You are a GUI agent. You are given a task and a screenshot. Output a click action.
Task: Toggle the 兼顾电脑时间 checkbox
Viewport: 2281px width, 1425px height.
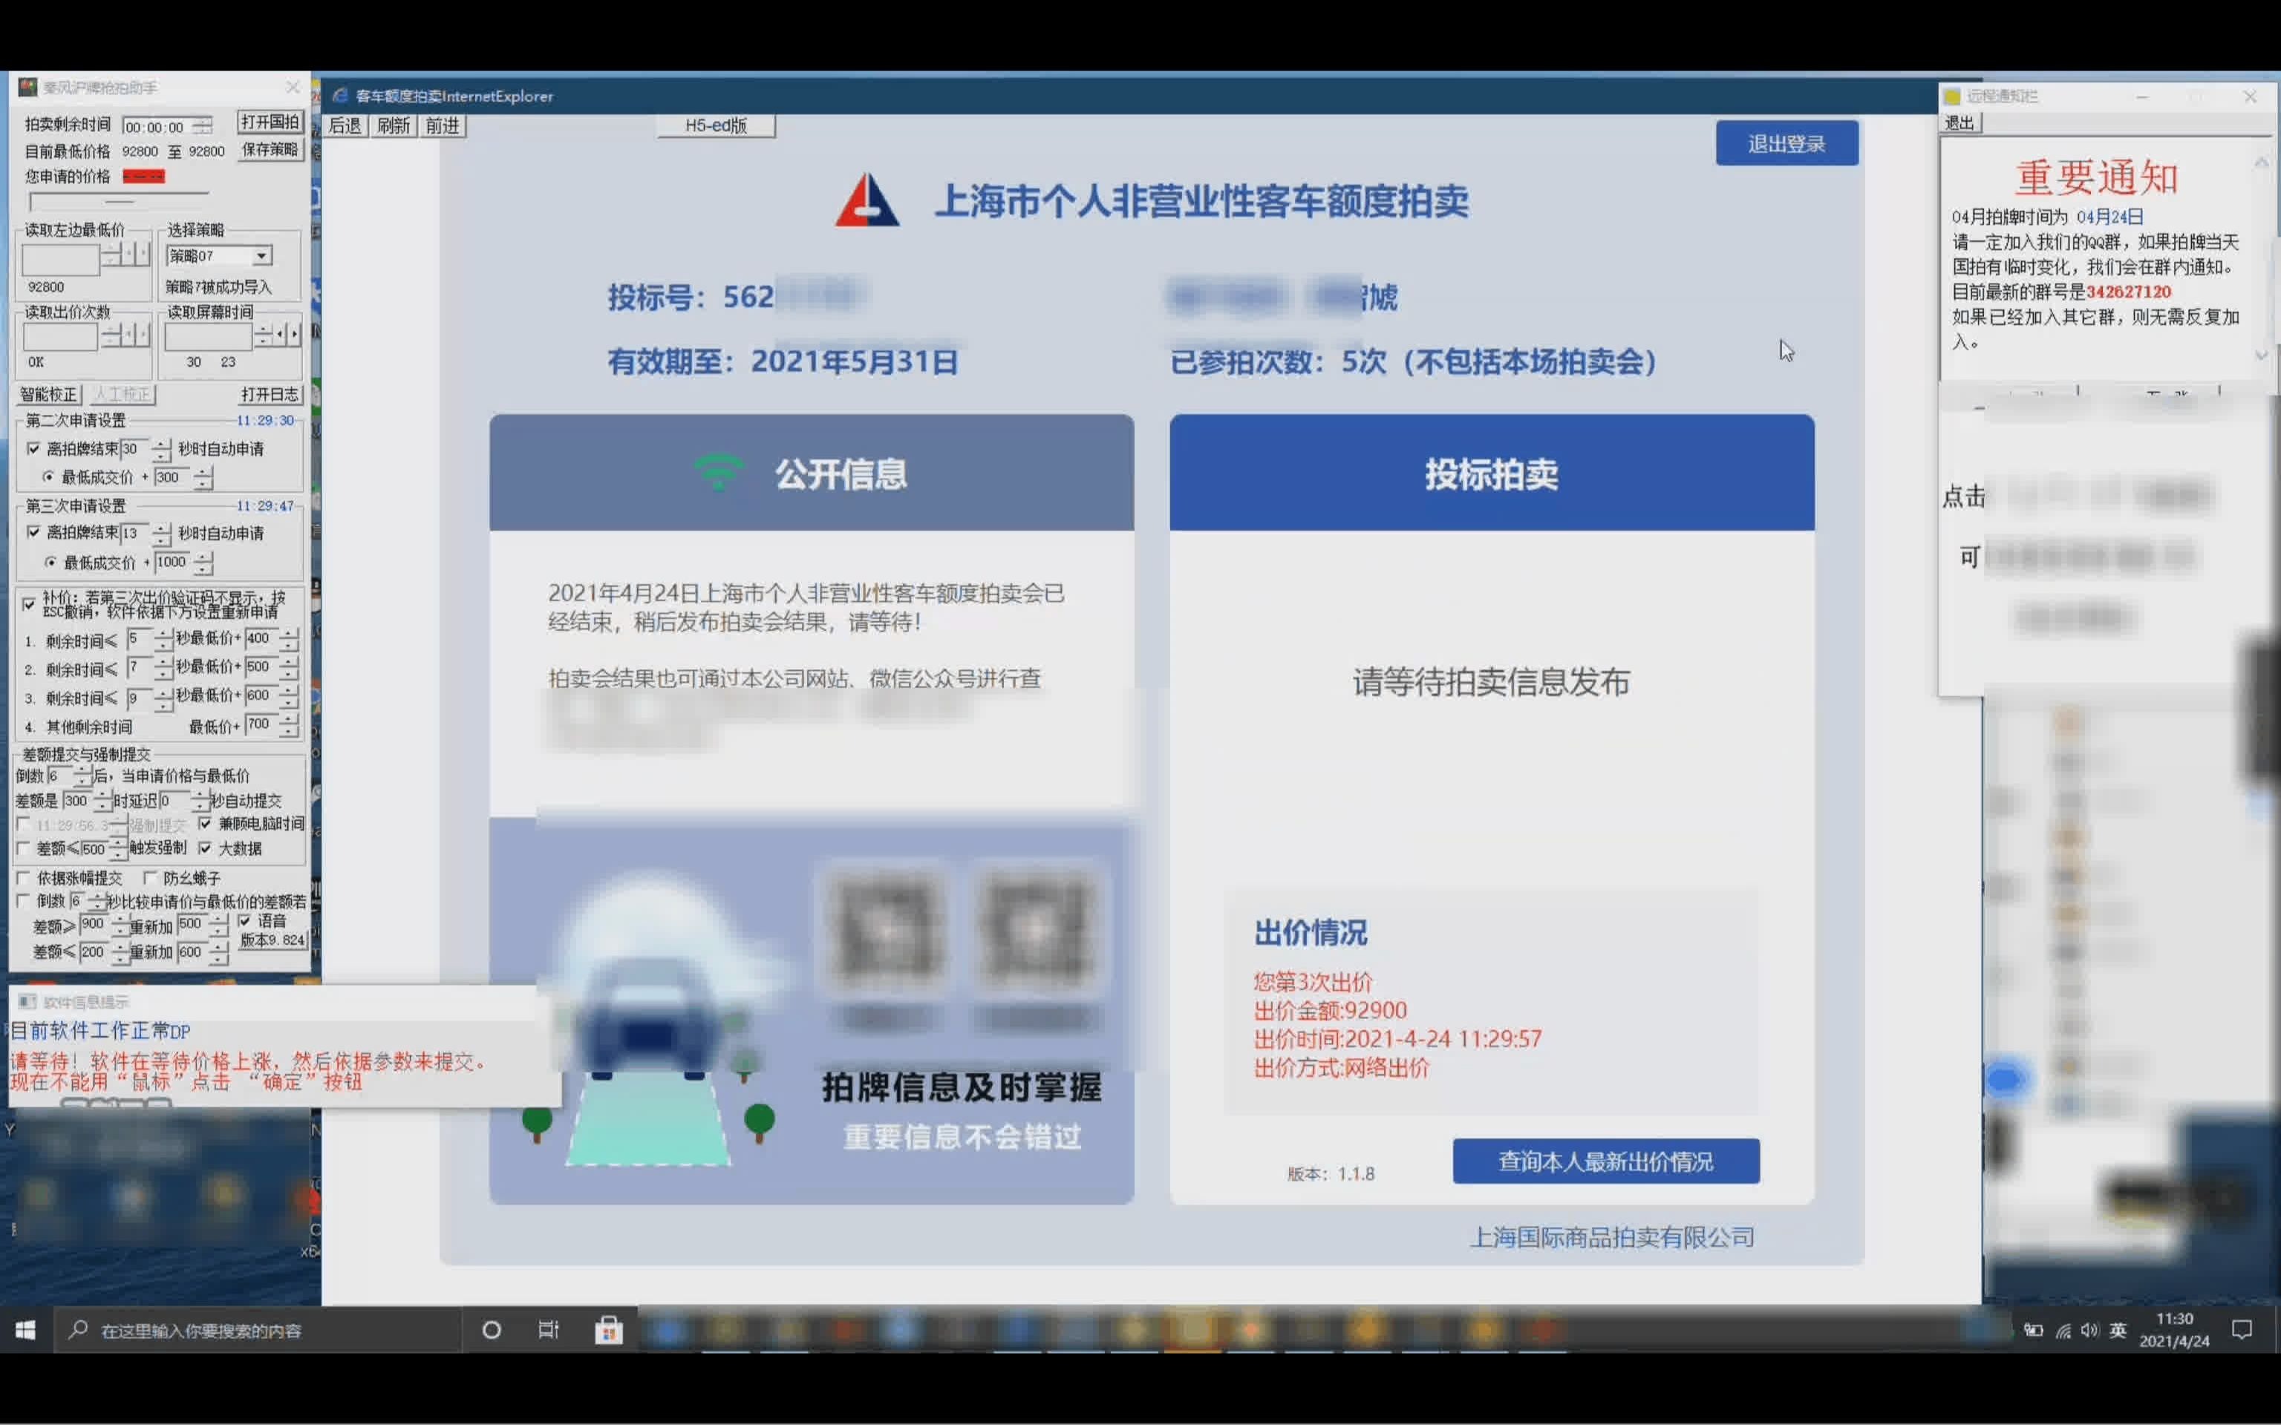[x=204, y=823]
